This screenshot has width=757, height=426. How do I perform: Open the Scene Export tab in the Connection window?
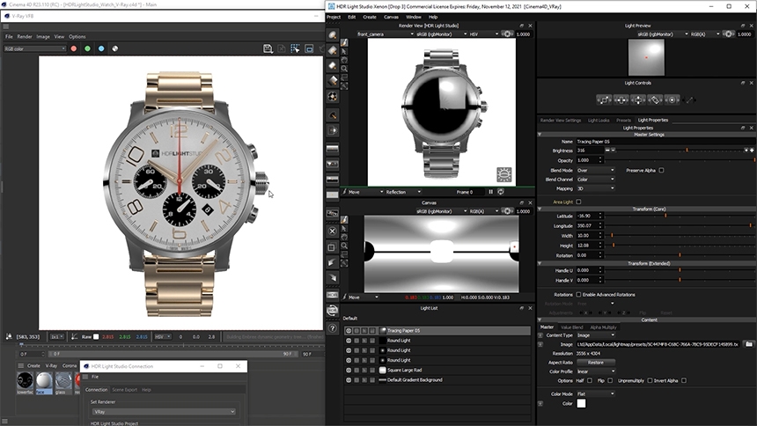(125, 390)
